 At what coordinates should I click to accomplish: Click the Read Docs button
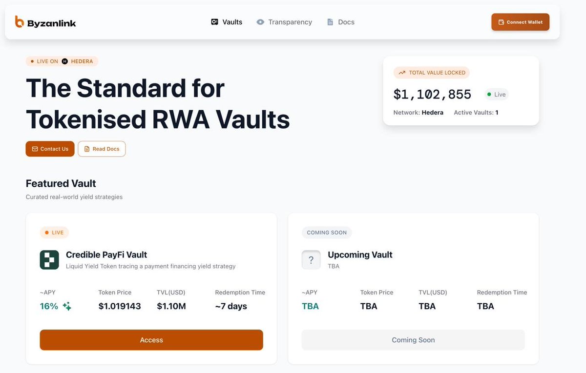(102, 149)
